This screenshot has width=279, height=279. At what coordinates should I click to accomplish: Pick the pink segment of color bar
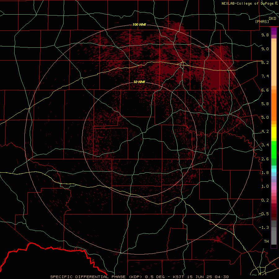click(x=274, y=188)
